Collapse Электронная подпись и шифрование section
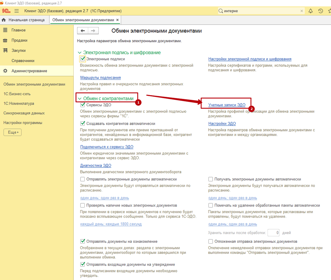 80,53
